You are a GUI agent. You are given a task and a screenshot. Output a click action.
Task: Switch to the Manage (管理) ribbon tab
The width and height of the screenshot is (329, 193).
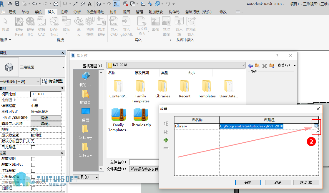click(x=139, y=12)
